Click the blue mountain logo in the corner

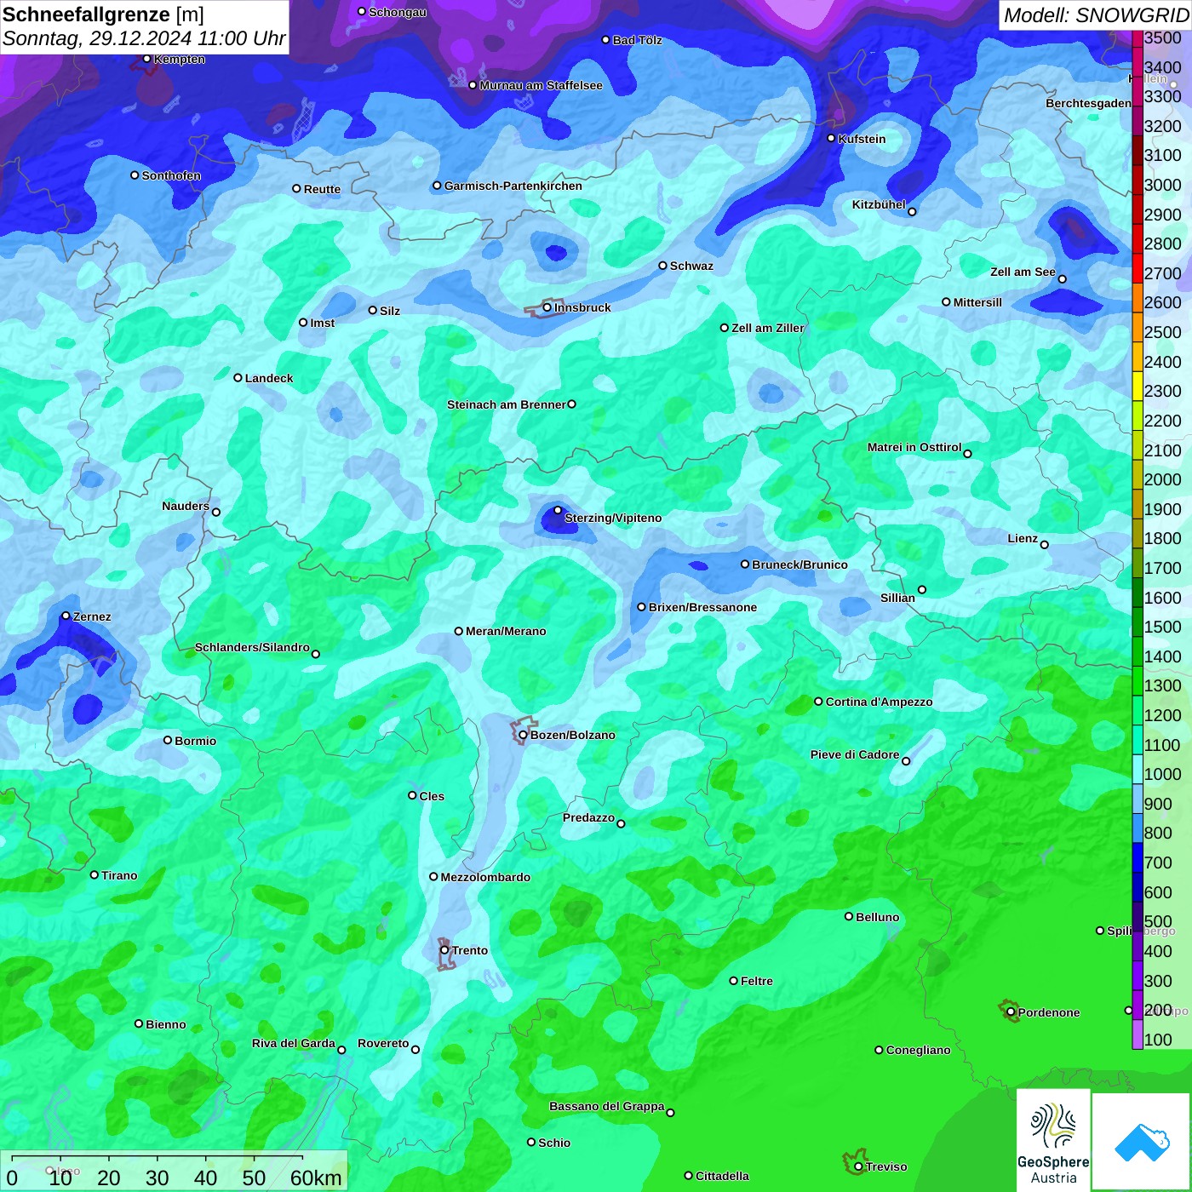click(x=1142, y=1142)
